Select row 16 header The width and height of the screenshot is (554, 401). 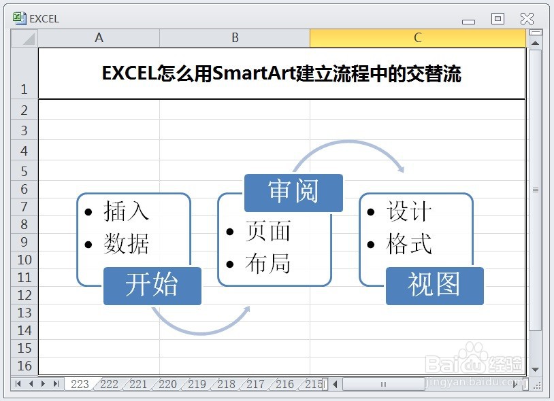(x=24, y=366)
